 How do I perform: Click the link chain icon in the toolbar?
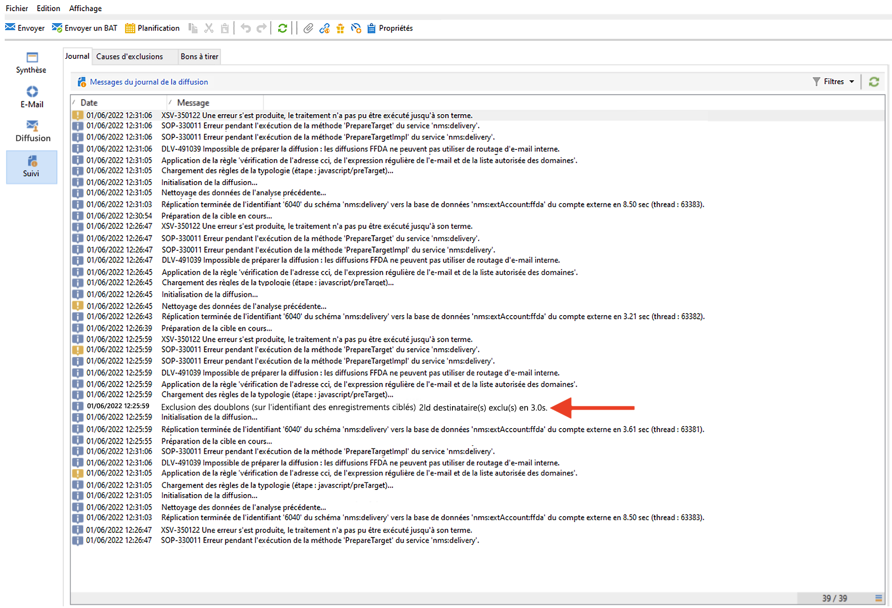tap(324, 28)
